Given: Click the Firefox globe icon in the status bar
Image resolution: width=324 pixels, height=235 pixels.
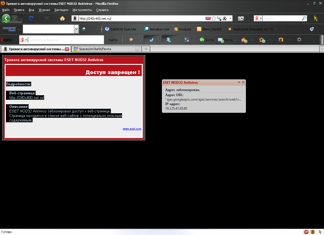Looking at the screenshot, I should point(313,232).
